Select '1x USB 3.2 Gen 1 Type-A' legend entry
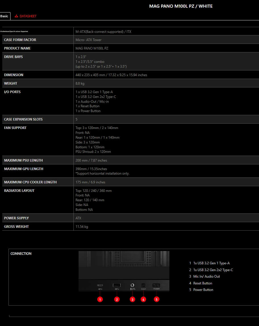 point(212,263)
